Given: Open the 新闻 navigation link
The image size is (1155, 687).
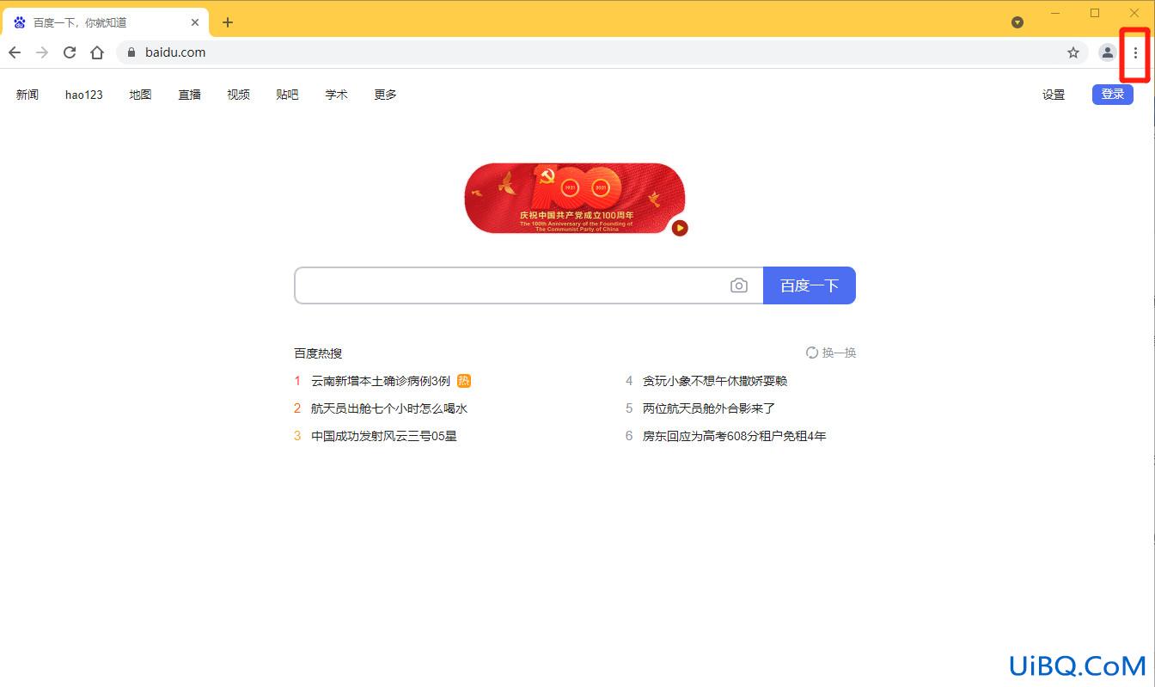Looking at the screenshot, I should tap(27, 95).
